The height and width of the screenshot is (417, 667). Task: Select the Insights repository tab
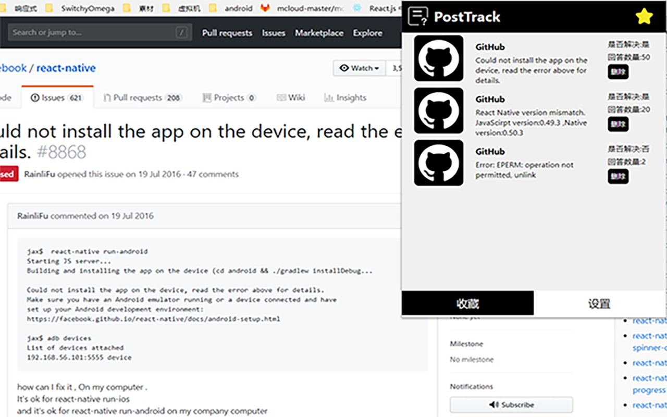click(345, 97)
